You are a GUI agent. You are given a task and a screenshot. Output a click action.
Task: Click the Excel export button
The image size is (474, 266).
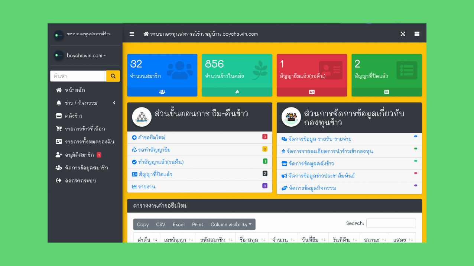178,224
